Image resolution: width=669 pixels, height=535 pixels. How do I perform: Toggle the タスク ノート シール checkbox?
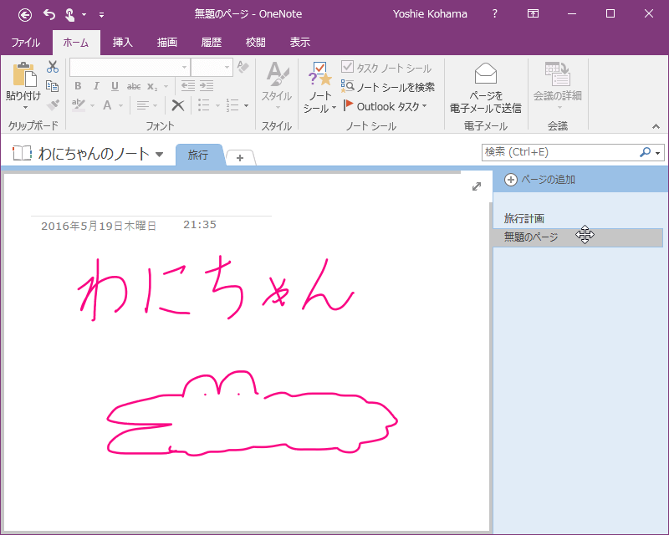pyautogui.click(x=347, y=67)
